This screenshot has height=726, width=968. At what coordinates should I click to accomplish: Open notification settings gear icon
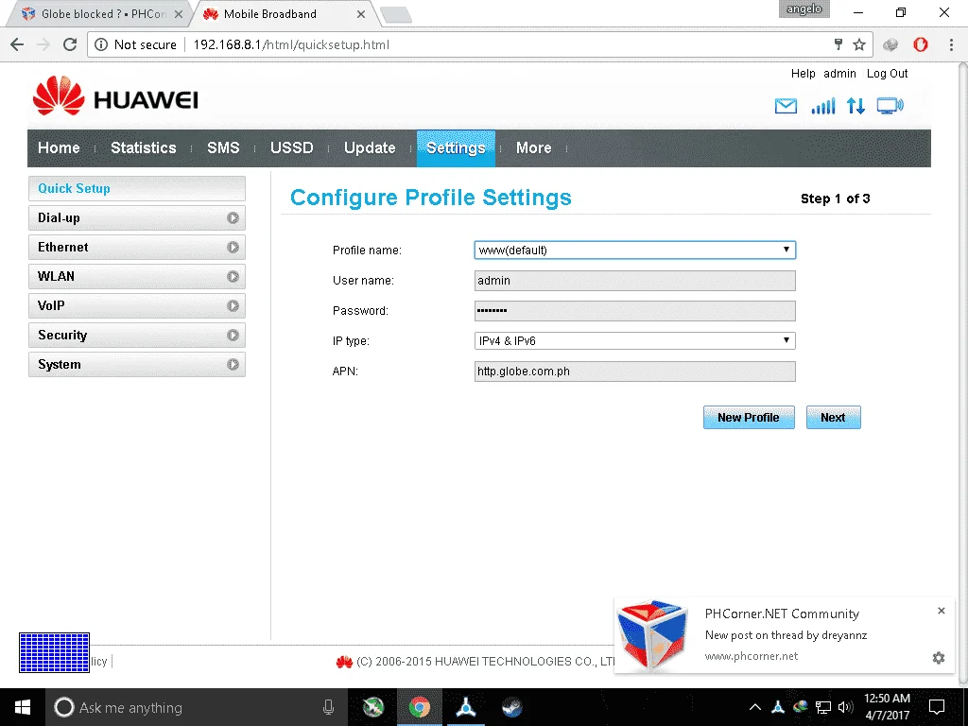(x=939, y=658)
